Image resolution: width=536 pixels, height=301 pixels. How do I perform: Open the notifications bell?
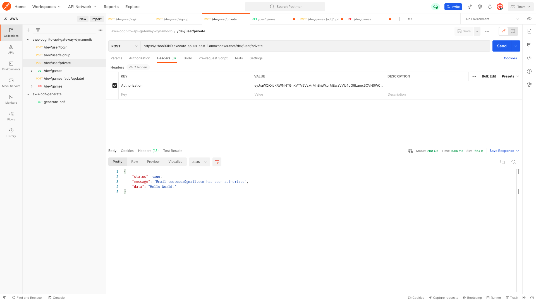[x=490, y=7]
